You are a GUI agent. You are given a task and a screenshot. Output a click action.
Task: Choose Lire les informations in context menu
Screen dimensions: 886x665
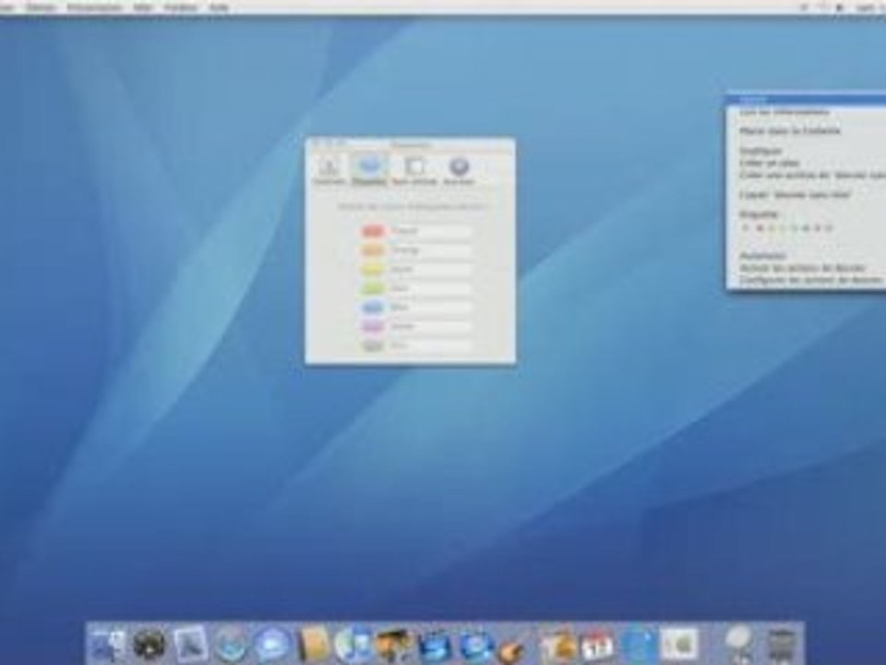point(807,112)
